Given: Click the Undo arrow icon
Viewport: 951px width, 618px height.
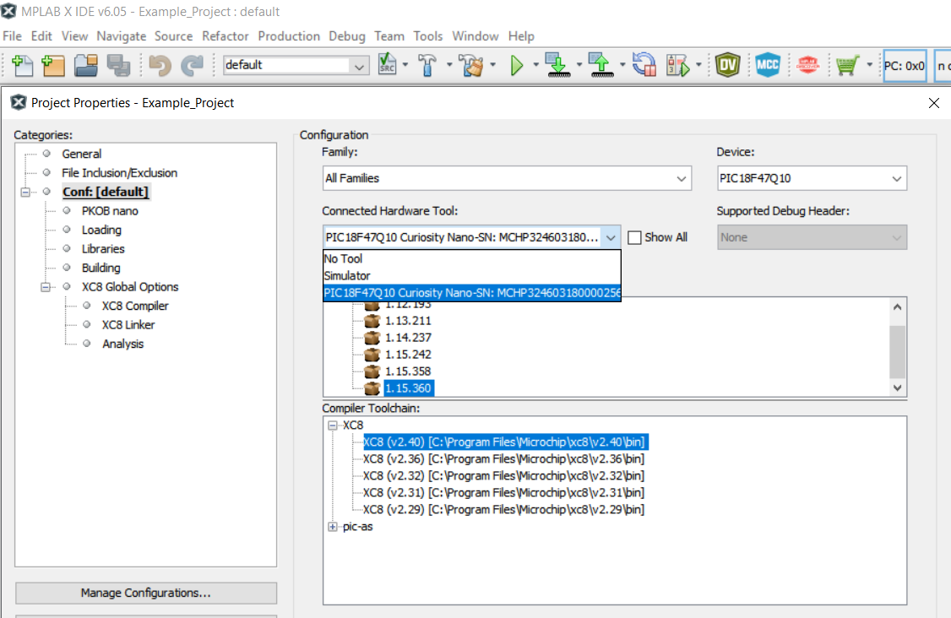Looking at the screenshot, I should 160,65.
